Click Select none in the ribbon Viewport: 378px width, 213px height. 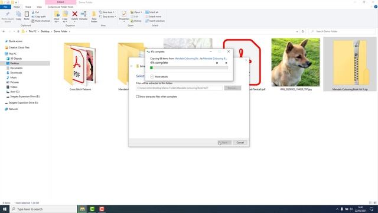point(153,17)
